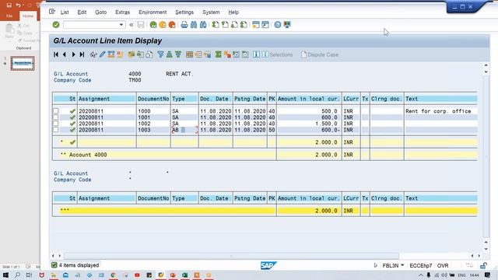The image size is (498, 280).
Task: Tick checkbox for document 1001 row
Action: click(x=55, y=117)
